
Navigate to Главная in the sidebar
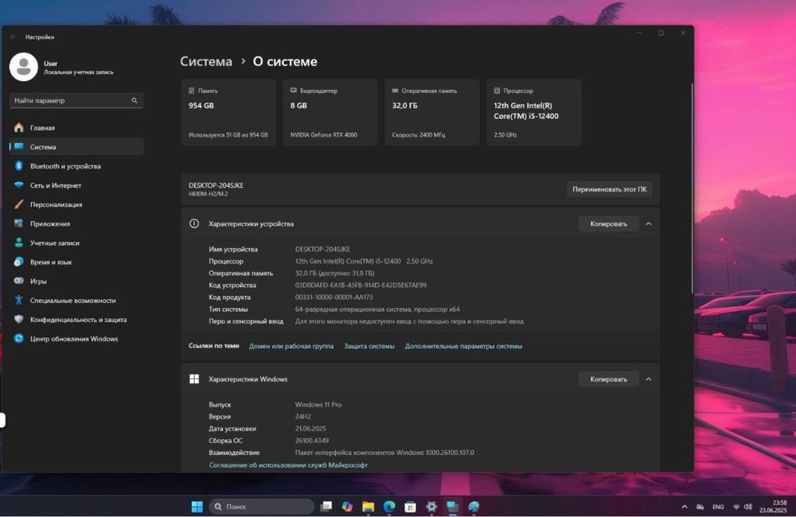point(42,127)
